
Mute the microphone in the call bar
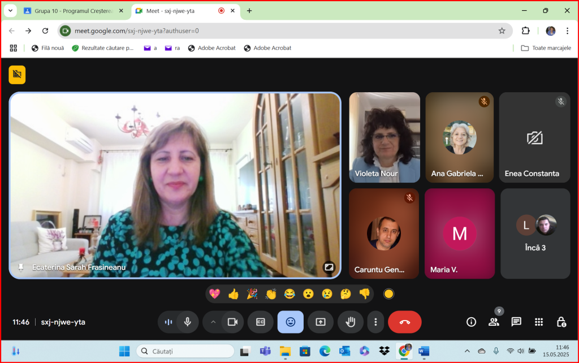[187, 322]
